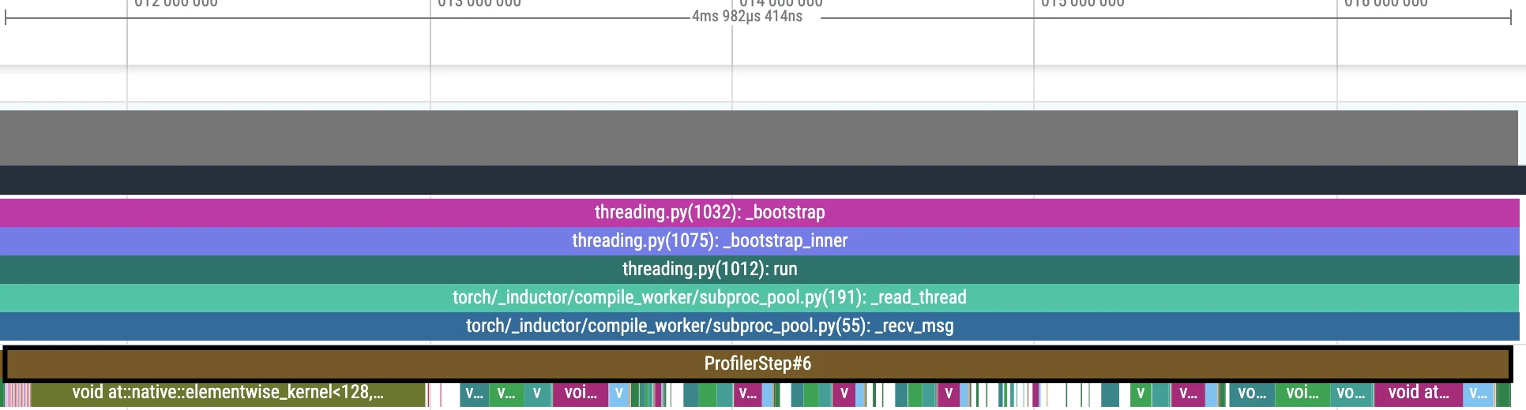Select the magenta 'voi…' kernel slice

tap(580, 393)
